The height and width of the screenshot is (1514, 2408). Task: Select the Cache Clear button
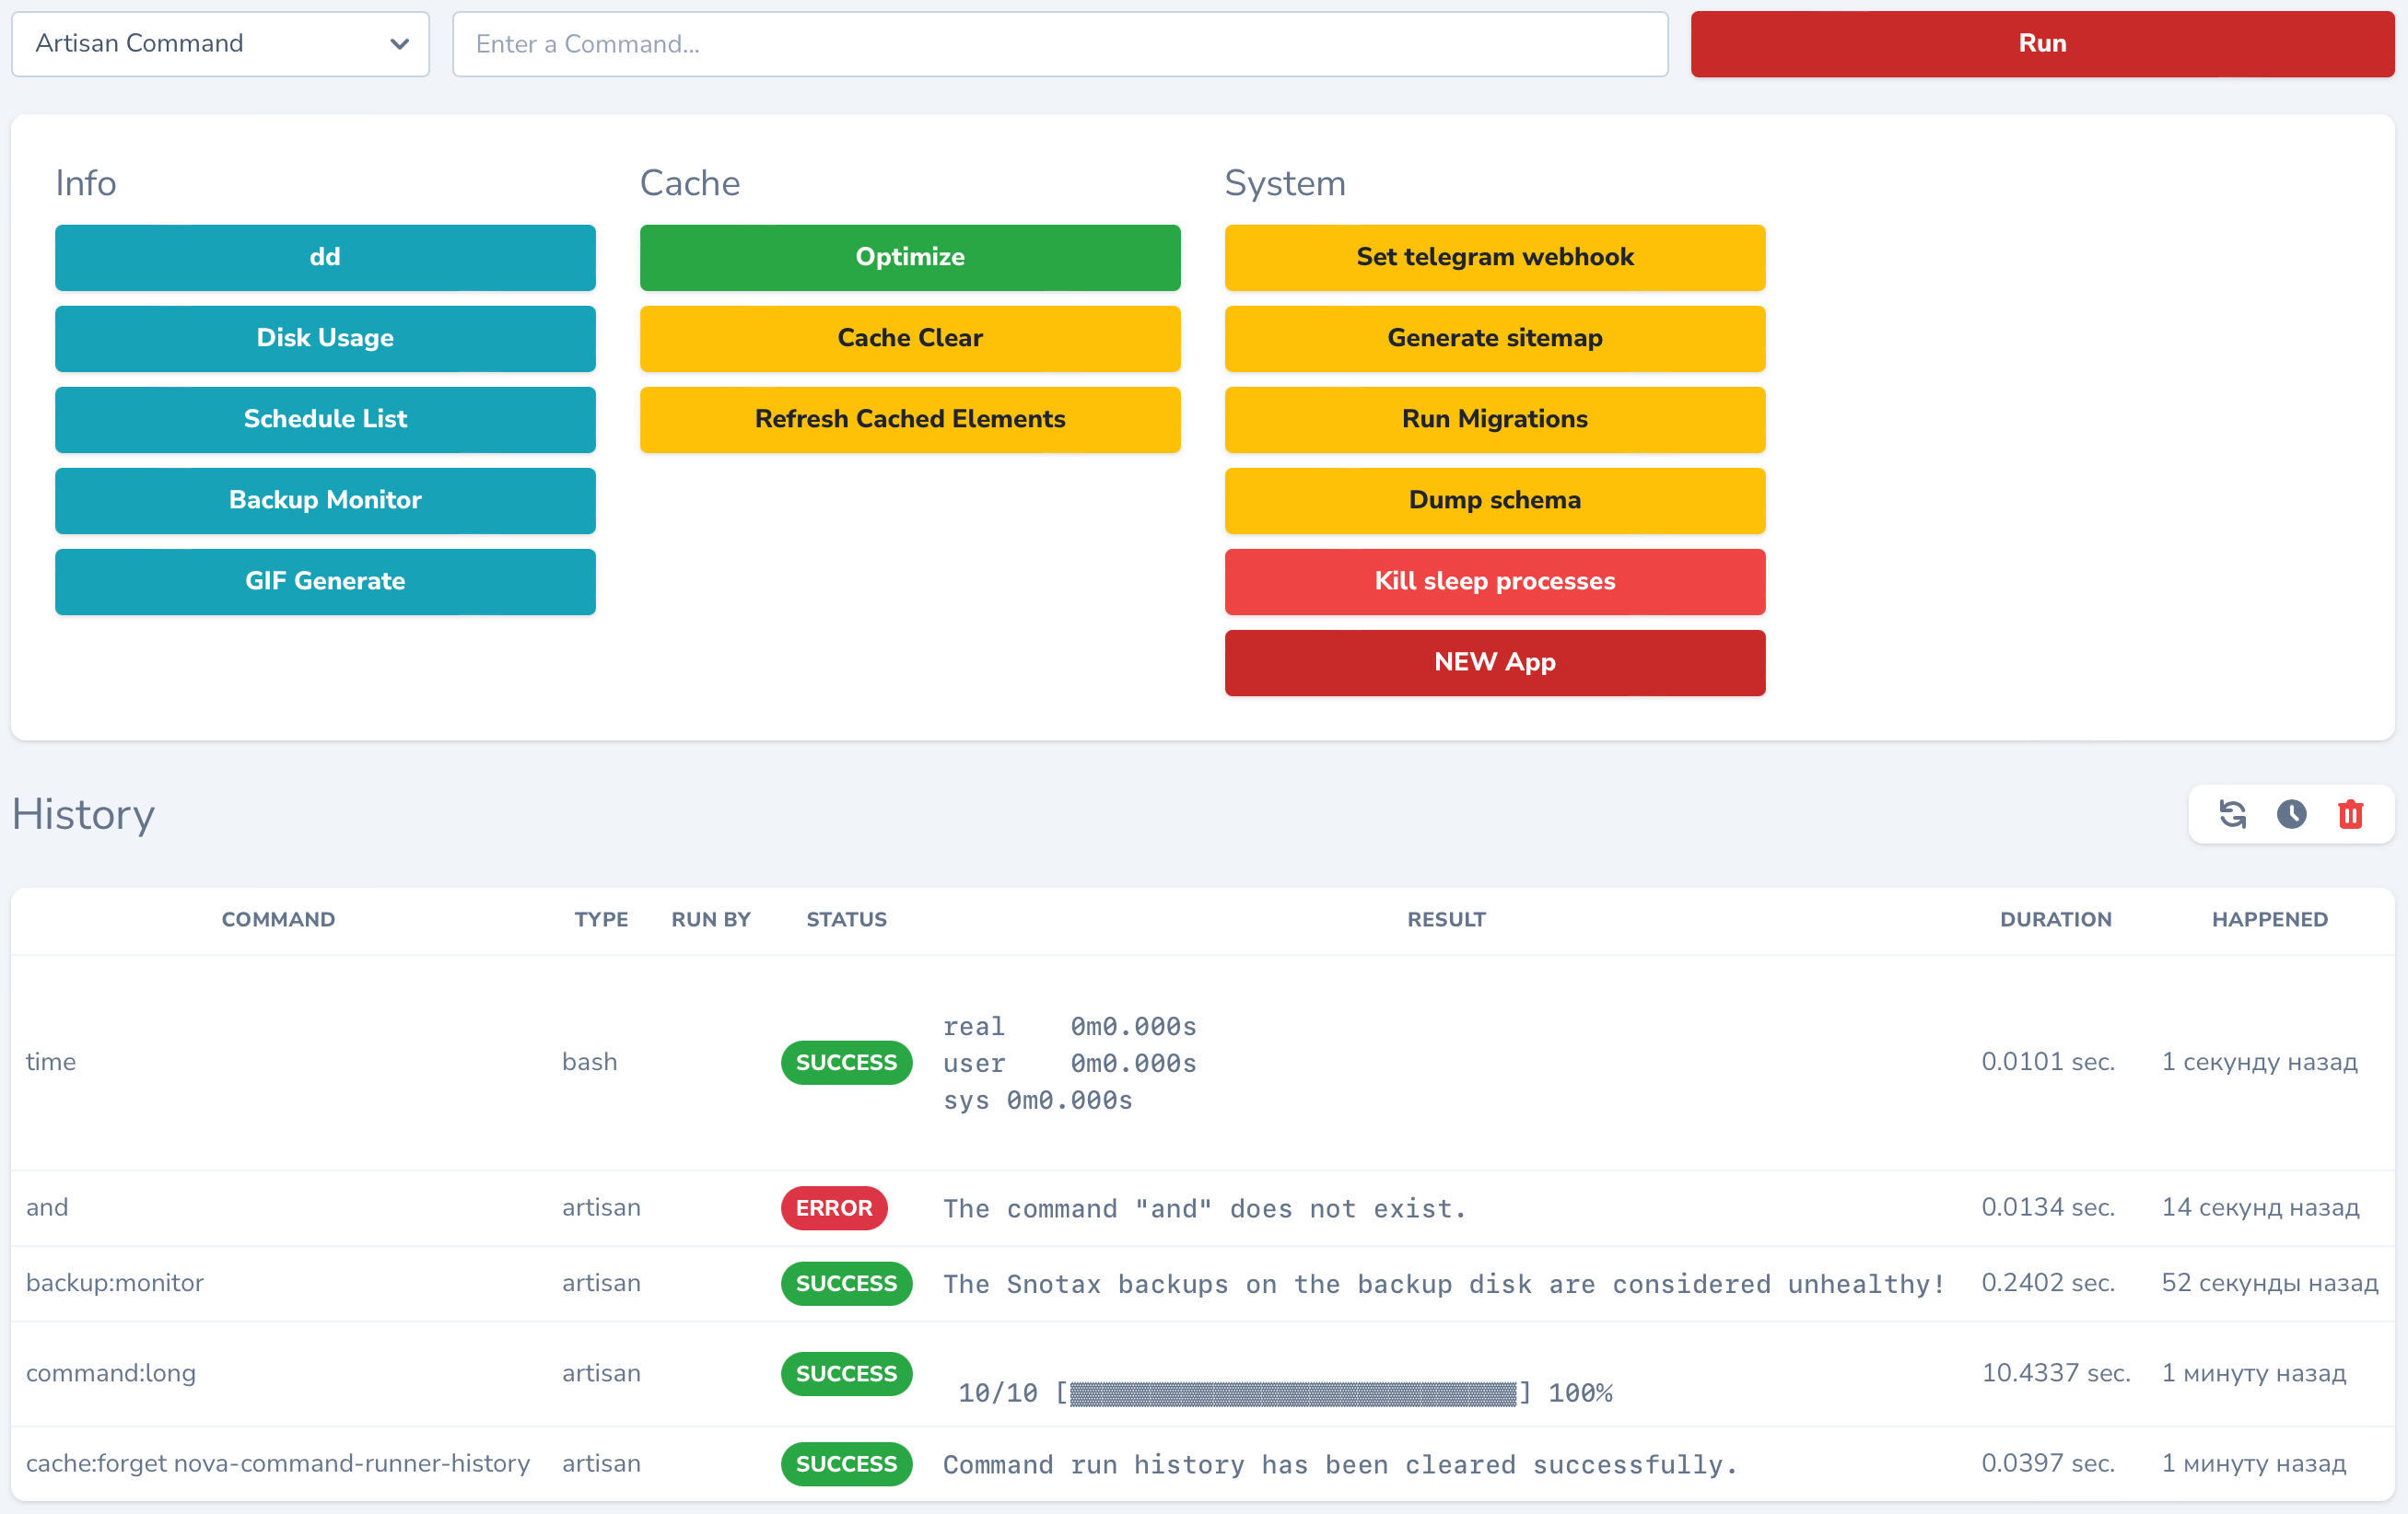tap(909, 338)
